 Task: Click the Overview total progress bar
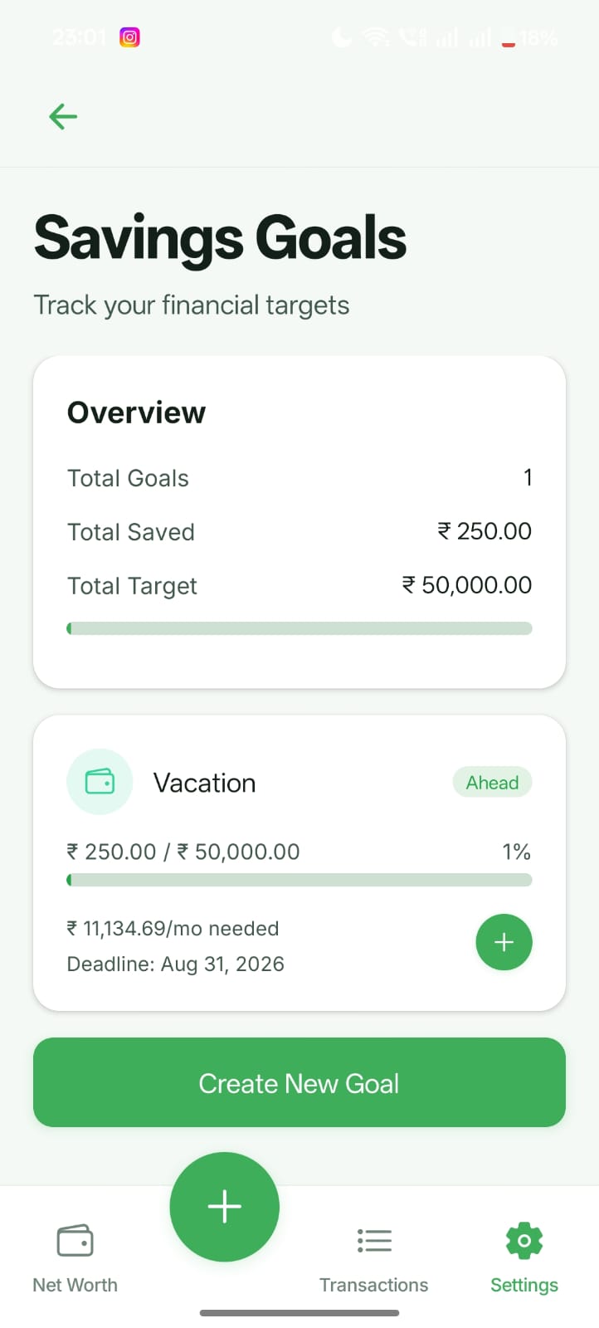click(299, 628)
